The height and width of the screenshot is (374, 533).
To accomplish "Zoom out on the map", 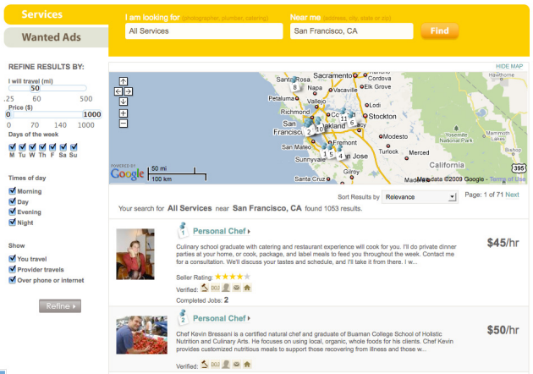I will 124,123.
